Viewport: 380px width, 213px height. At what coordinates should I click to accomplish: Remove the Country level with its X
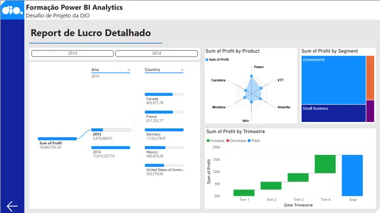pyautogui.click(x=182, y=70)
